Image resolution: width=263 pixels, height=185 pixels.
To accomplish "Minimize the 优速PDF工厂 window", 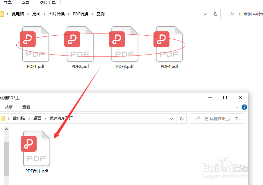I will 210,97.
